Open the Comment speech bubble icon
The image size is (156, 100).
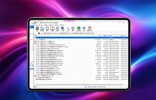pos(84,29)
